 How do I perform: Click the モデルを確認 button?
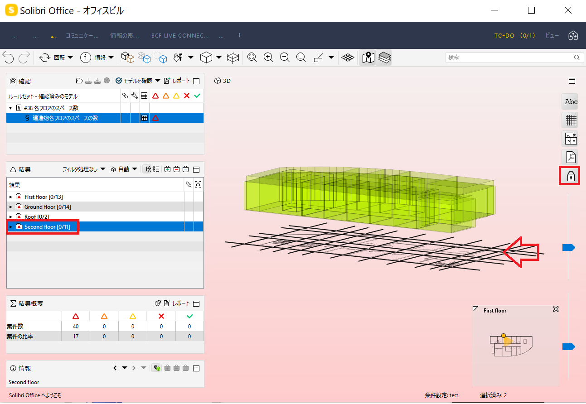[x=138, y=81]
